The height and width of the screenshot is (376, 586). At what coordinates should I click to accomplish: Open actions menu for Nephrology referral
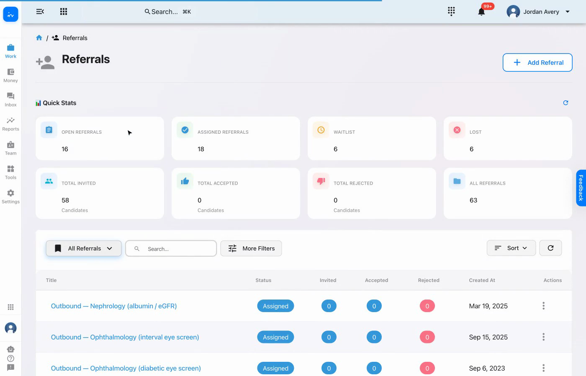tap(543, 306)
